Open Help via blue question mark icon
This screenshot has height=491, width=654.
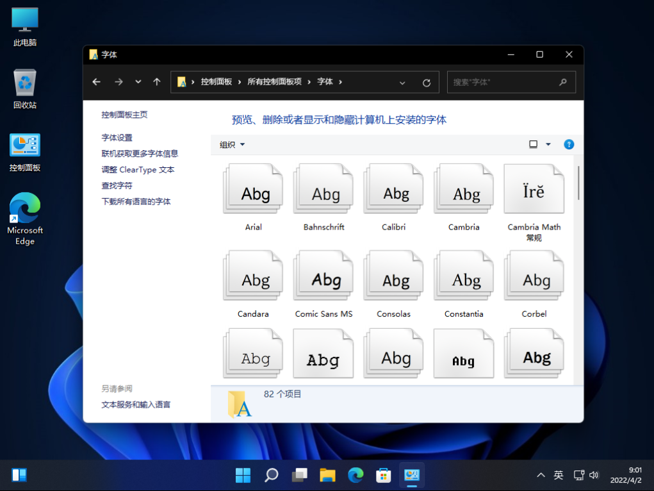coord(569,144)
